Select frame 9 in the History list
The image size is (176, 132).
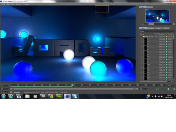(x=156, y=62)
